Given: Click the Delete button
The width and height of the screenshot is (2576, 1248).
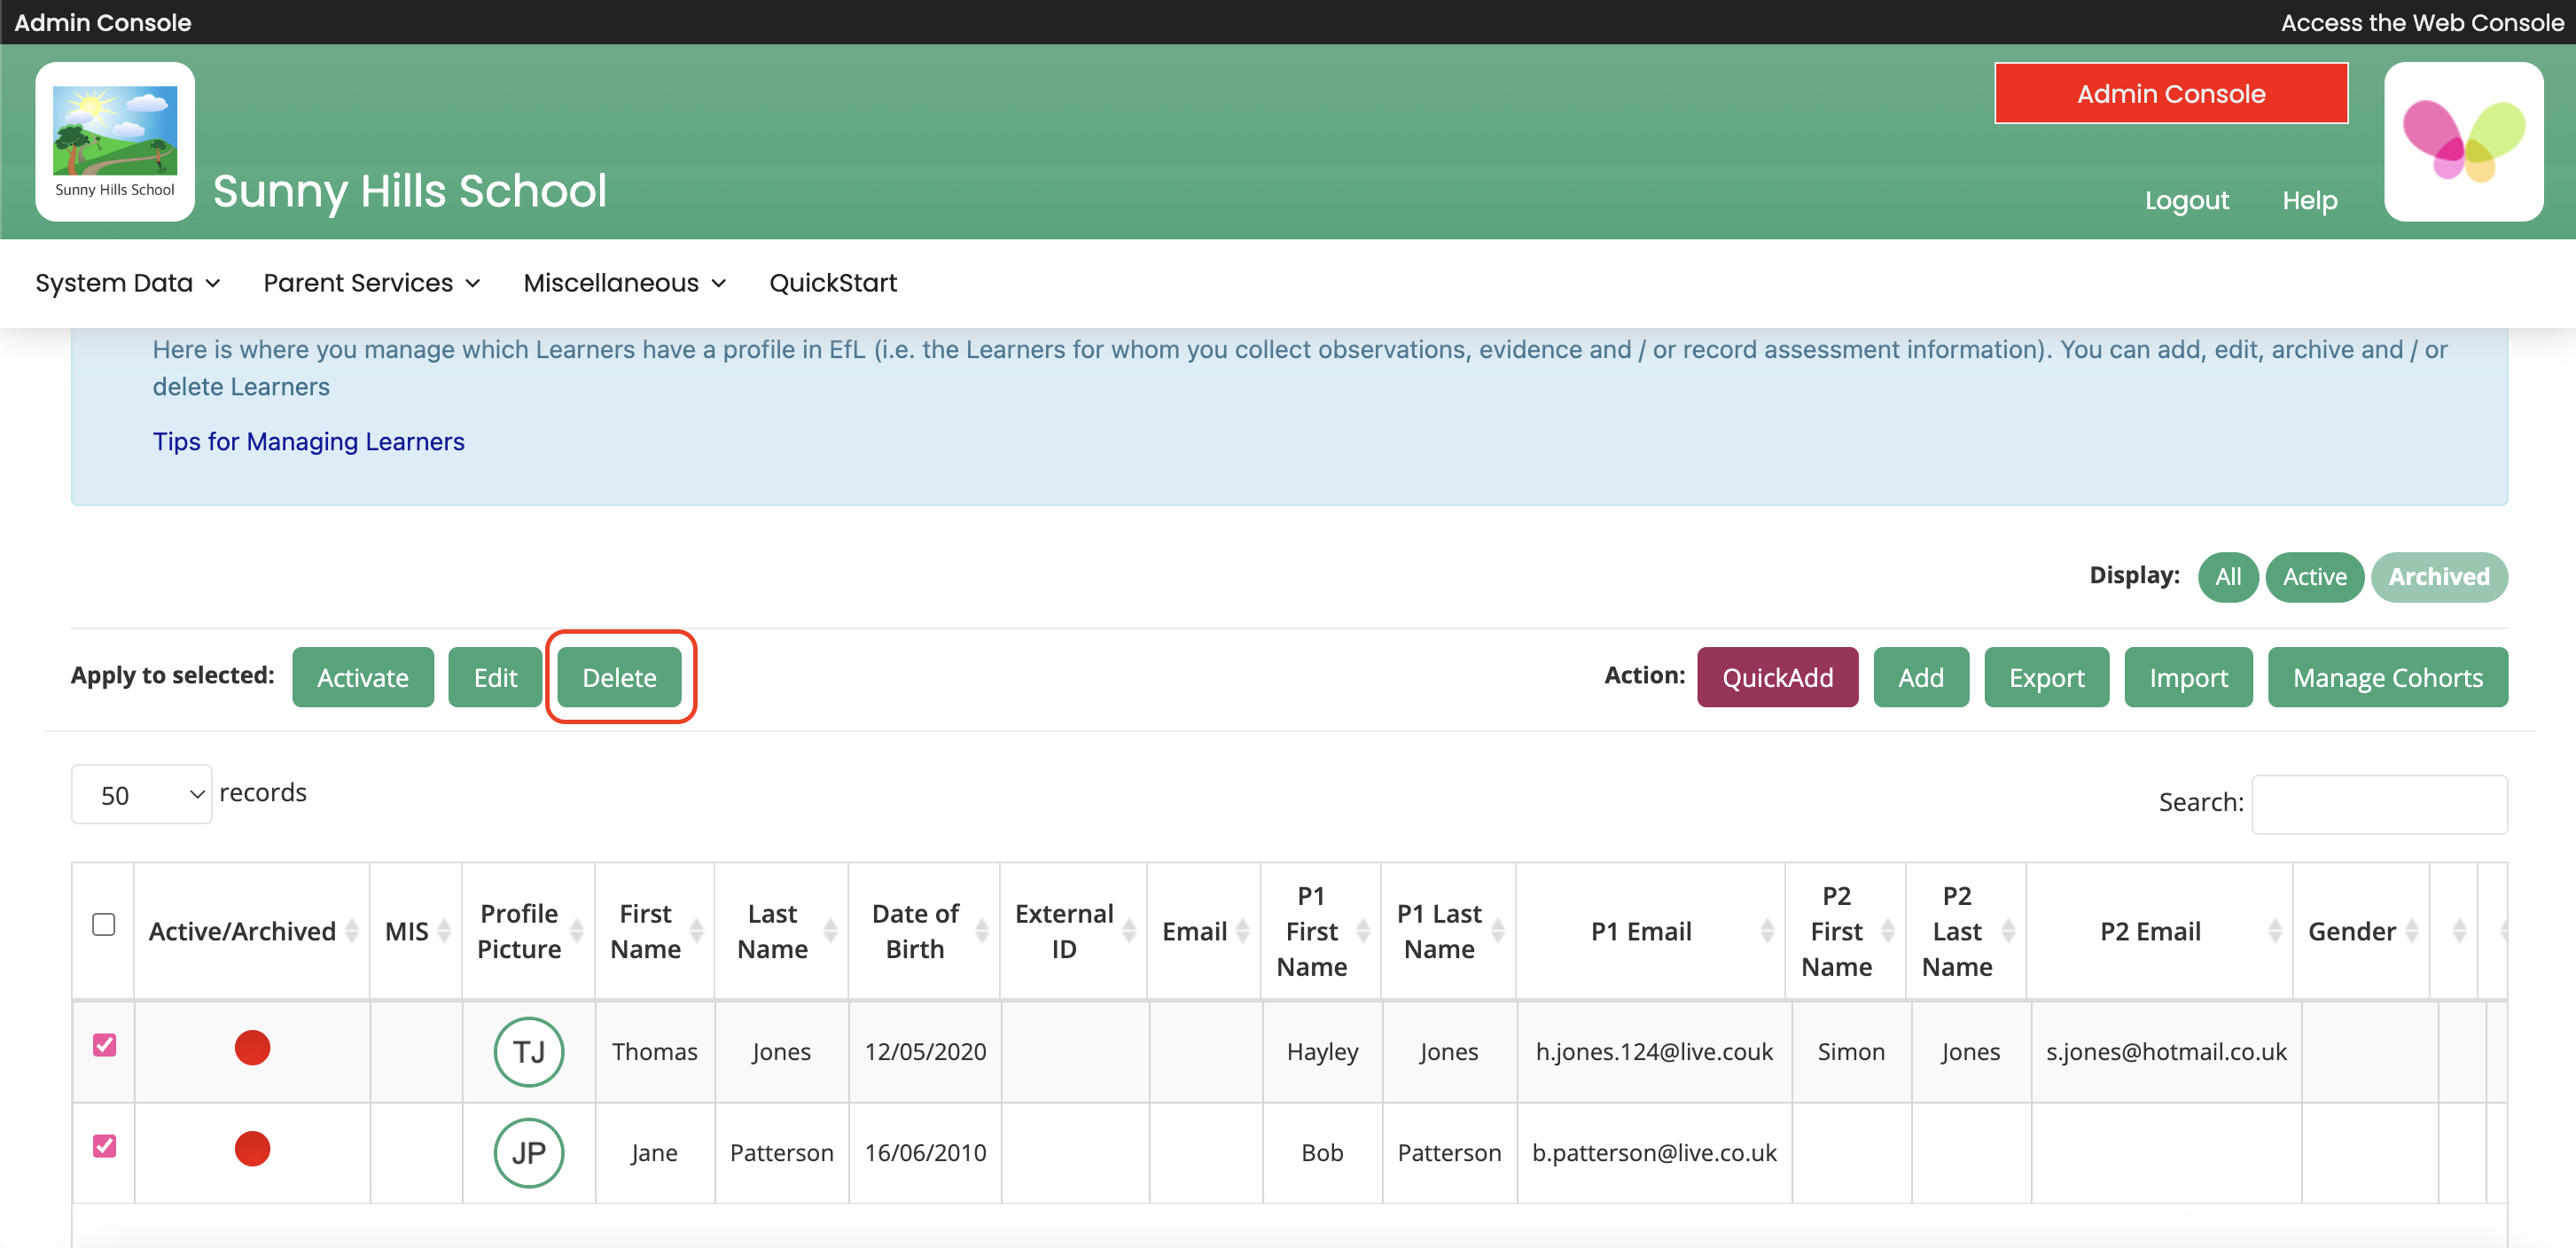Looking at the screenshot, I should pyautogui.click(x=619, y=678).
